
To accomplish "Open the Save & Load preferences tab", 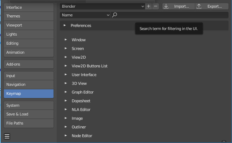I will (x=29, y=114).
